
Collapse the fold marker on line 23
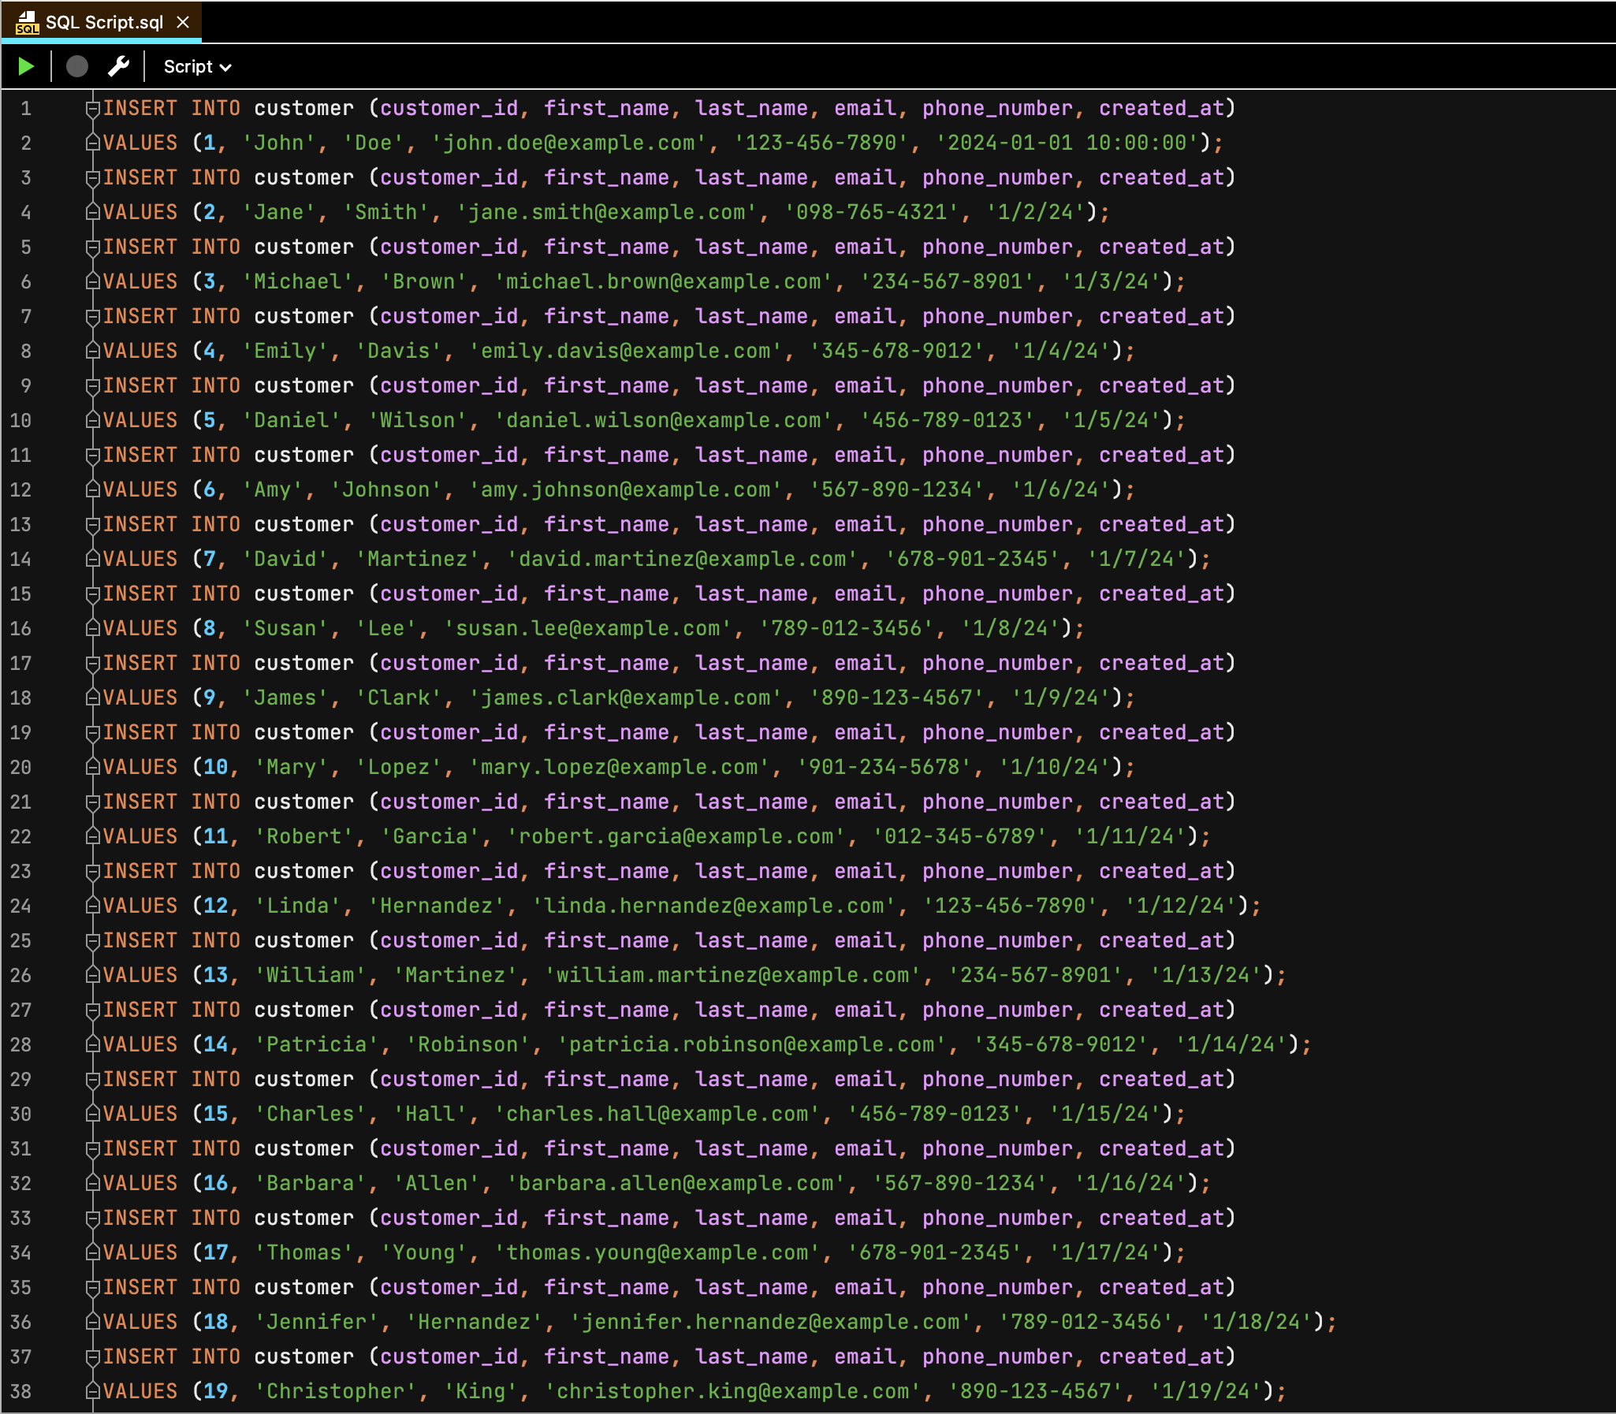92,872
